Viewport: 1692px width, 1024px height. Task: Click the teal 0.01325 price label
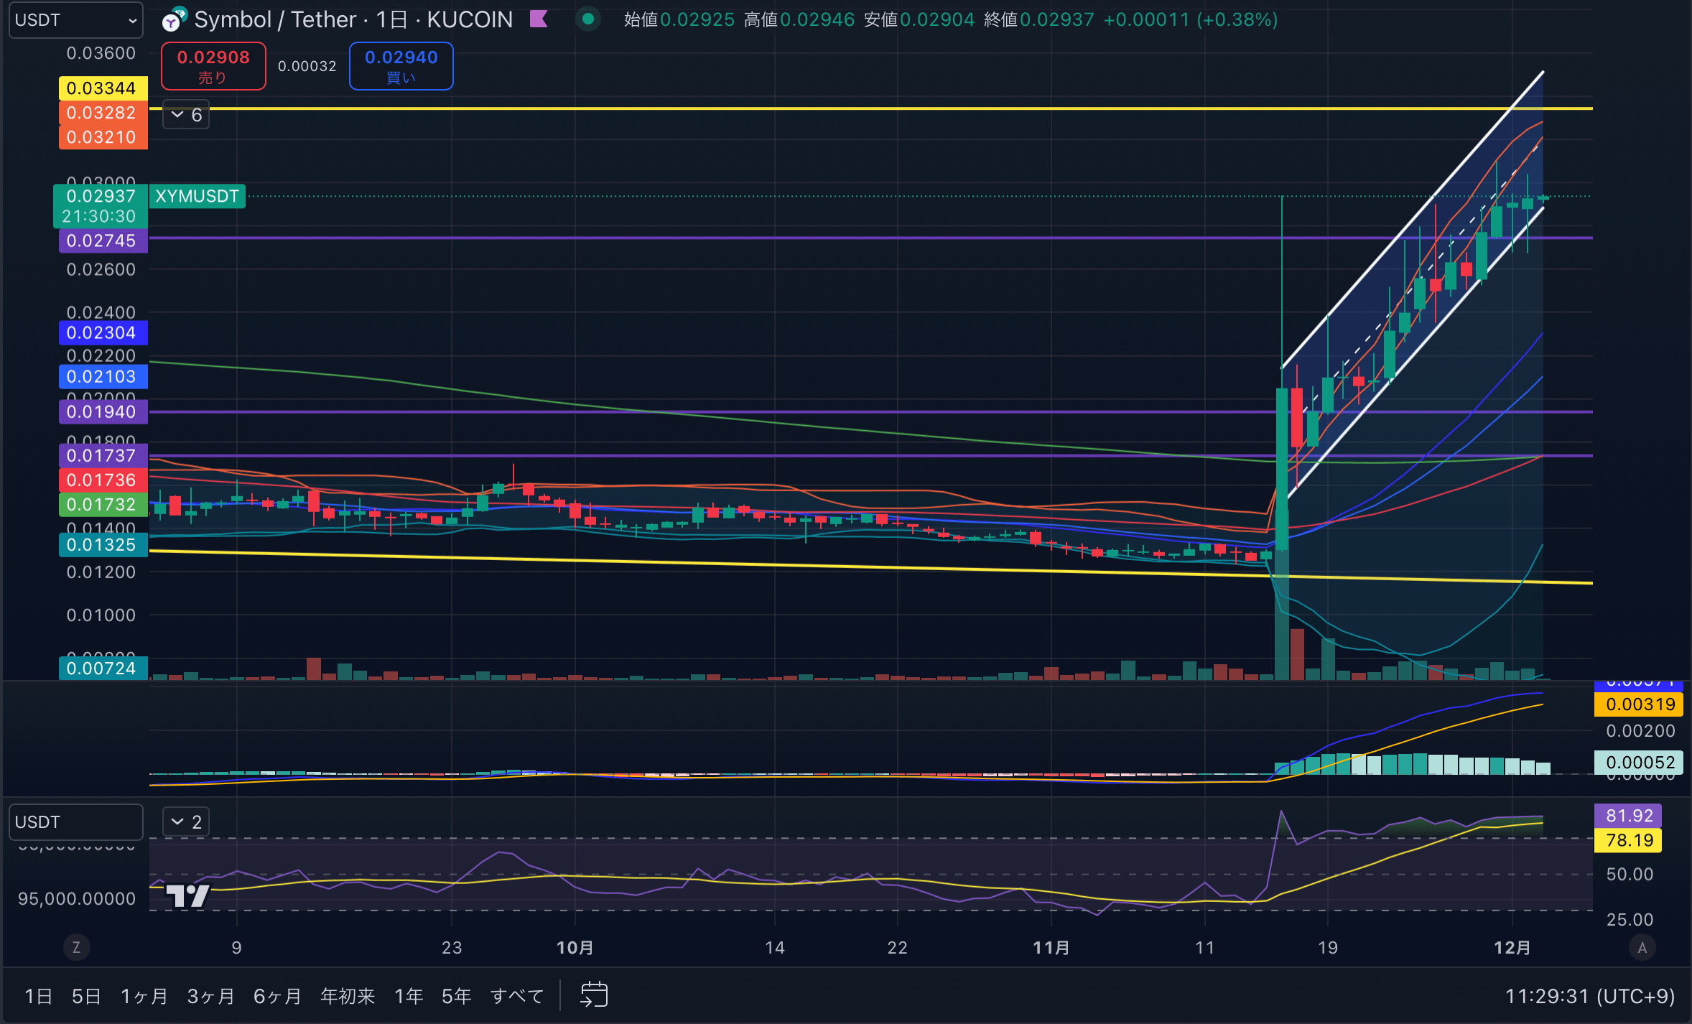coord(103,544)
